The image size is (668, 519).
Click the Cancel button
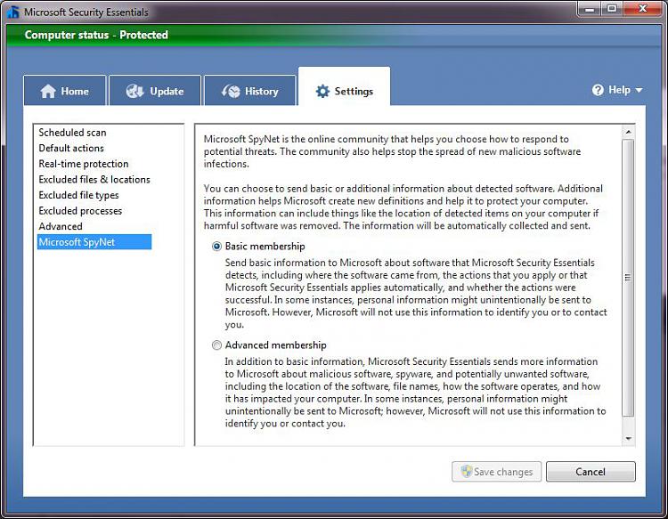pos(591,471)
